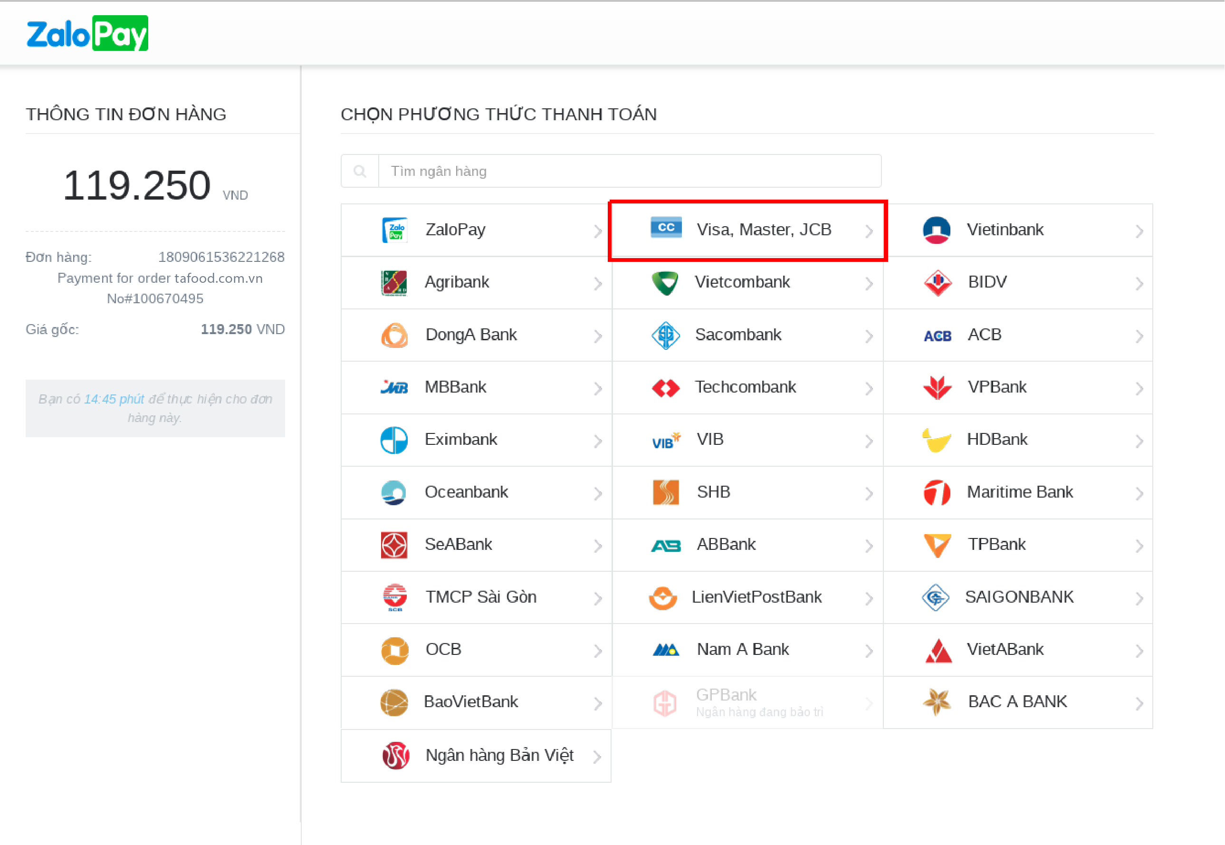Select the Vietinbank logo icon
1225x845 pixels.
pyautogui.click(x=937, y=230)
